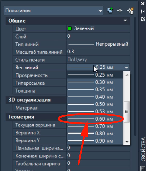Collapse the Общие section
146x171 pixels.
point(125,20)
